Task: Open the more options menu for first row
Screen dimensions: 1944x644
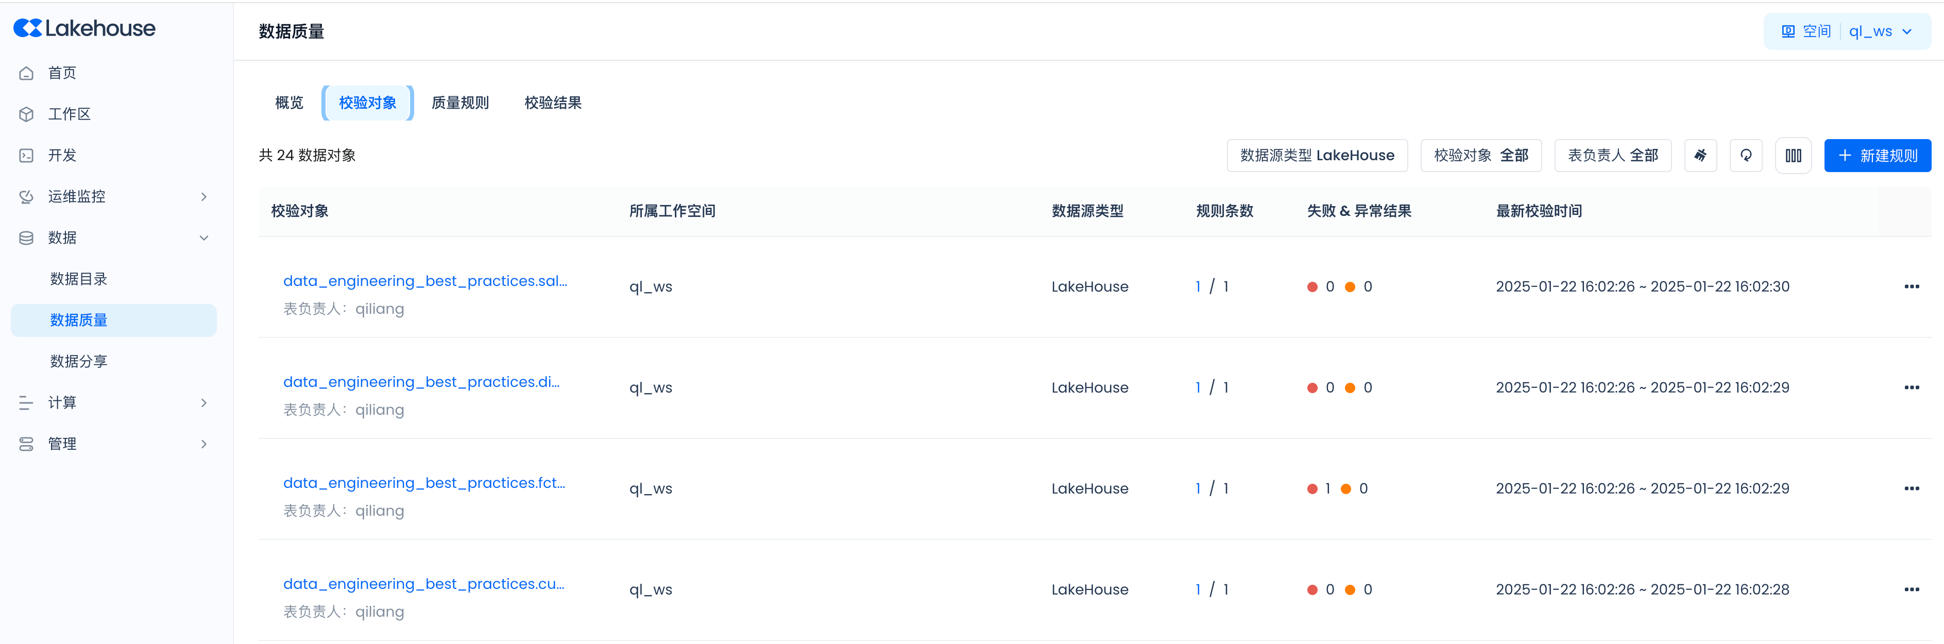Action: 1911,286
